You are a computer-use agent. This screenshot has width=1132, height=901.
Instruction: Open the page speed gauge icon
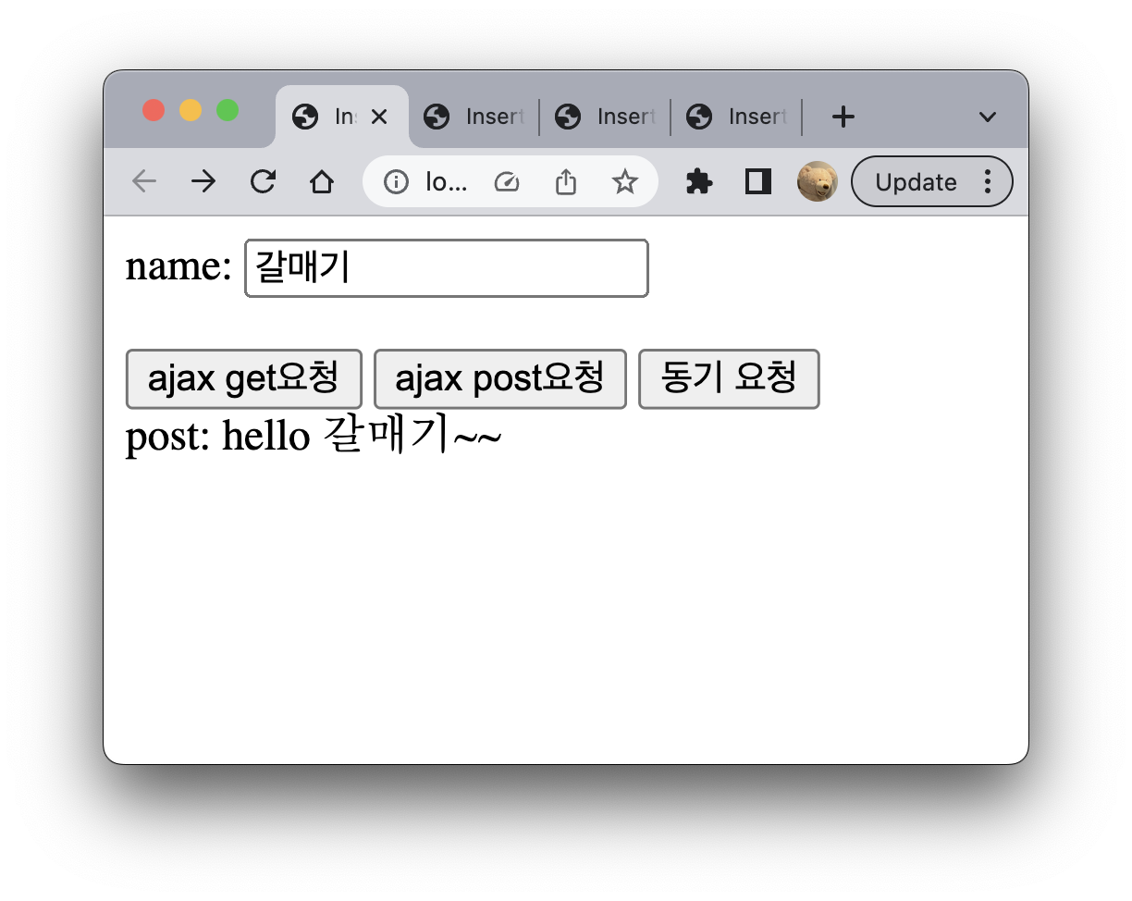(x=506, y=182)
